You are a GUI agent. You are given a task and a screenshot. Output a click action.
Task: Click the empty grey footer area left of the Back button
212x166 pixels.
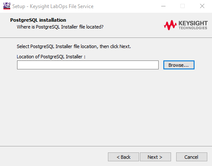[54, 157]
